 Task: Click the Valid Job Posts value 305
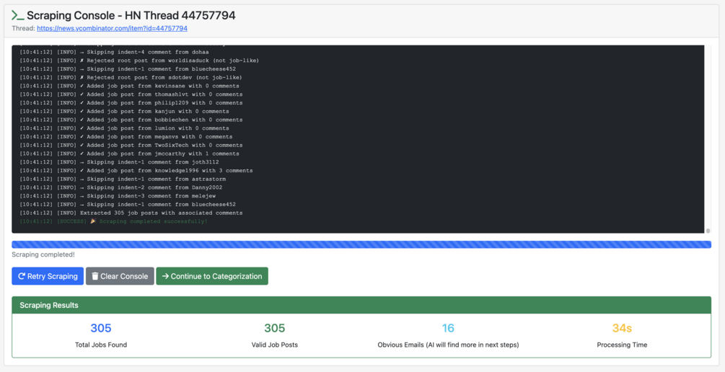pyautogui.click(x=275, y=328)
